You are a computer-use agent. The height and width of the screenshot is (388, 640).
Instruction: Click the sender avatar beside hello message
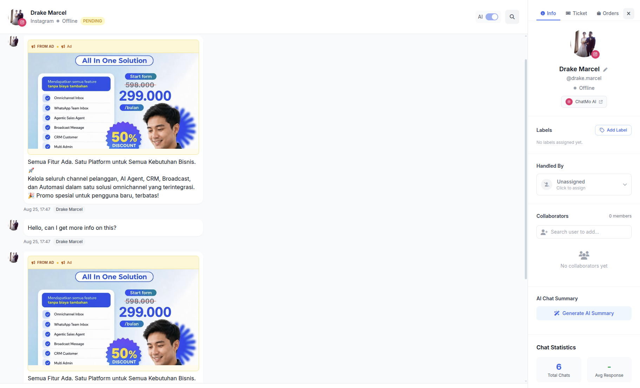14,225
